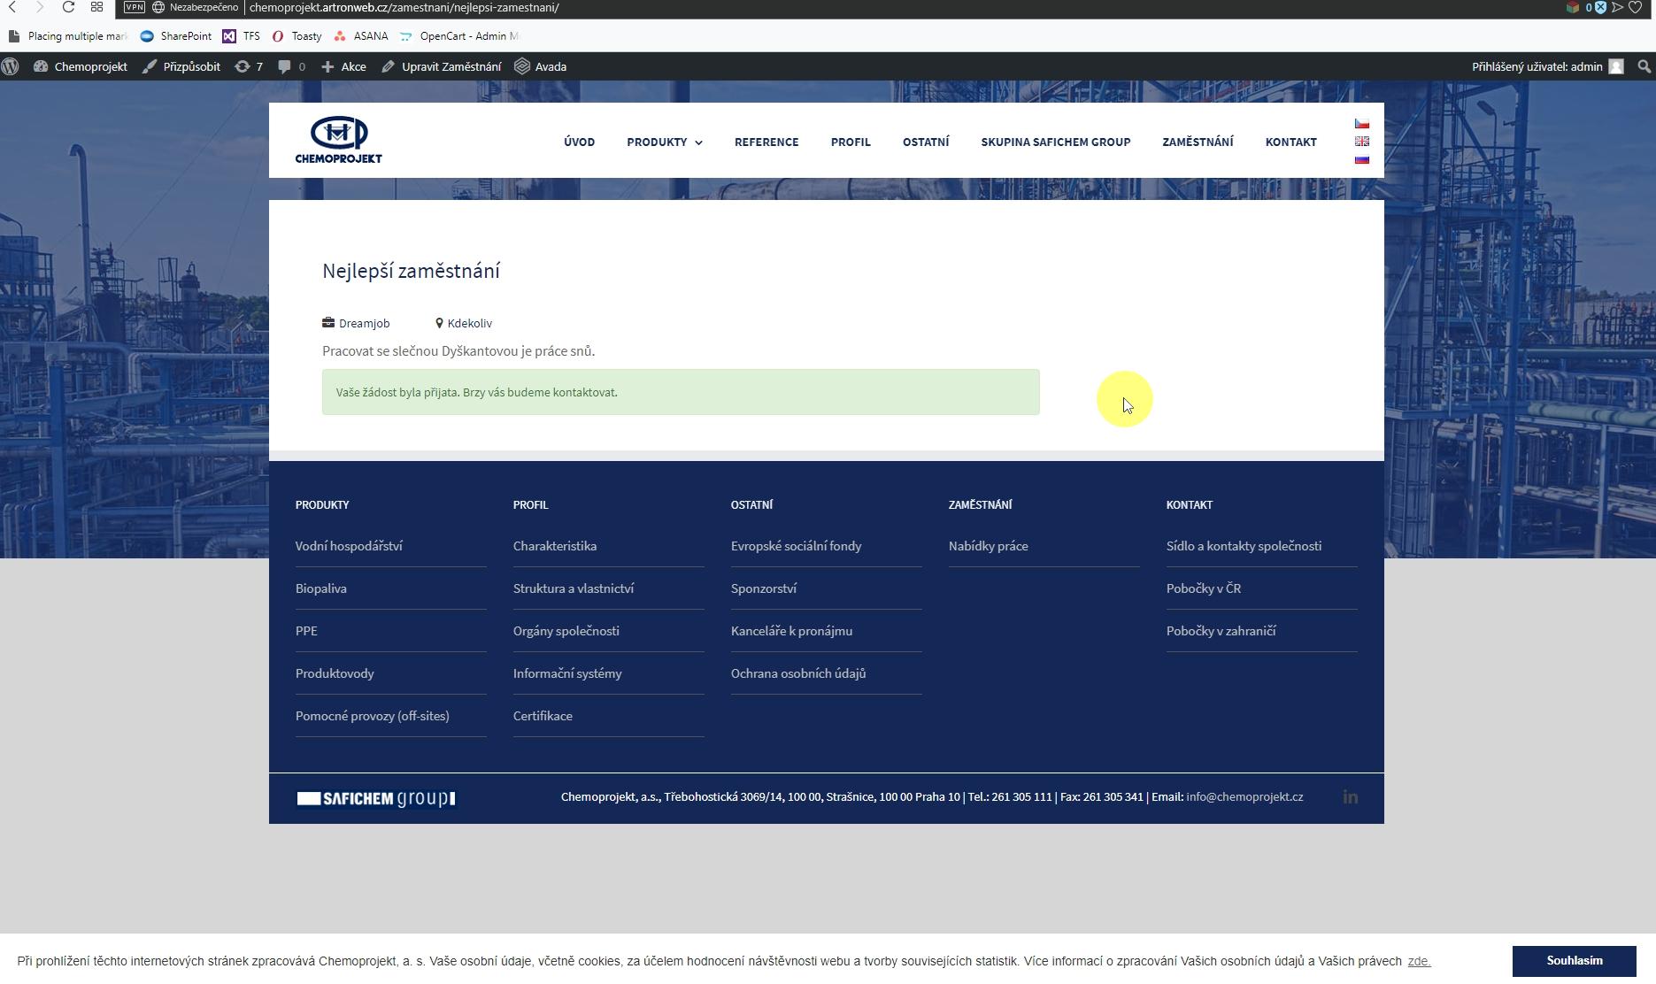Expand the Produkty dropdown menu

pyautogui.click(x=664, y=142)
